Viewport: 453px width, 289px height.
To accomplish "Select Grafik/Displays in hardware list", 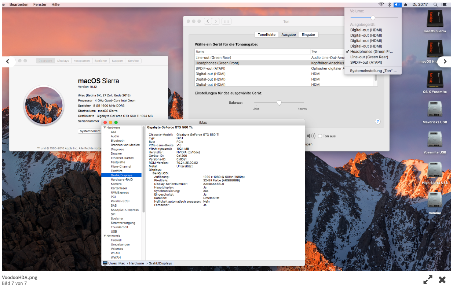I will 121,175.
